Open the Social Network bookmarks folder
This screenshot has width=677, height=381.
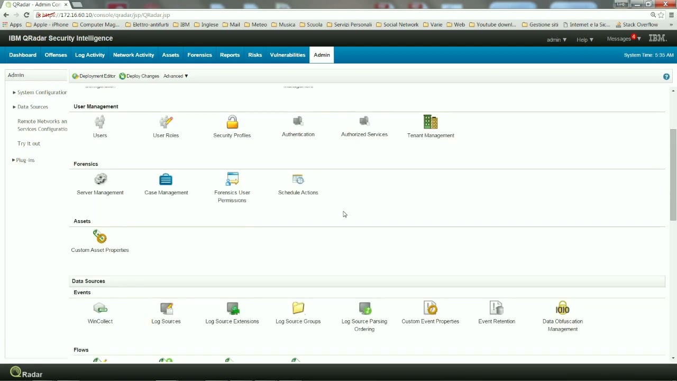(397, 25)
